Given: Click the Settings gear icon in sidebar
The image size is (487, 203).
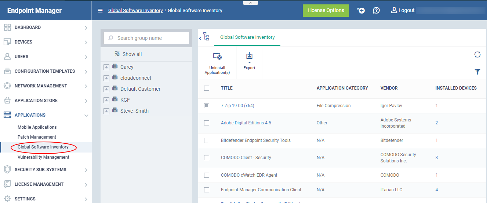Looking at the screenshot, I should coord(7,199).
